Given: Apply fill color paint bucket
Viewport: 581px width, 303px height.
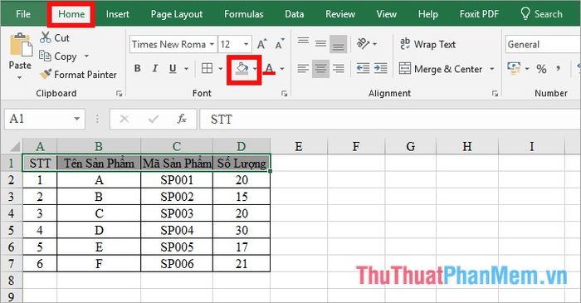Looking at the screenshot, I should pos(242,69).
